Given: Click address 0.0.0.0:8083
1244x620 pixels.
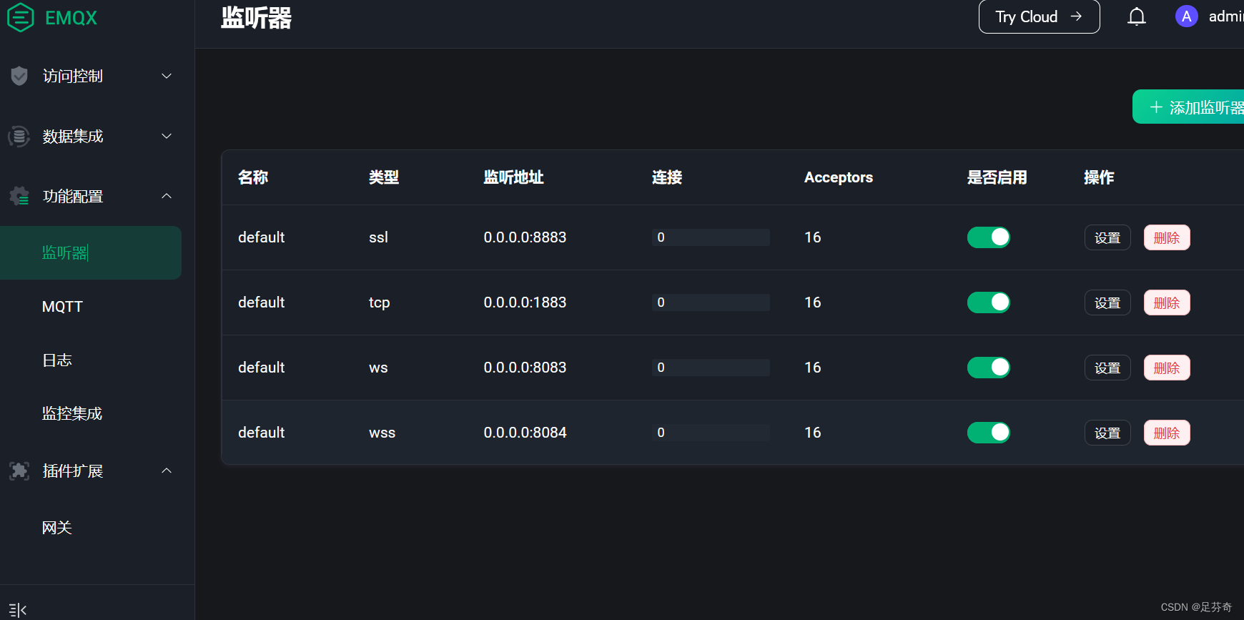Looking at the screenshot, I should [x=525, y=368].
